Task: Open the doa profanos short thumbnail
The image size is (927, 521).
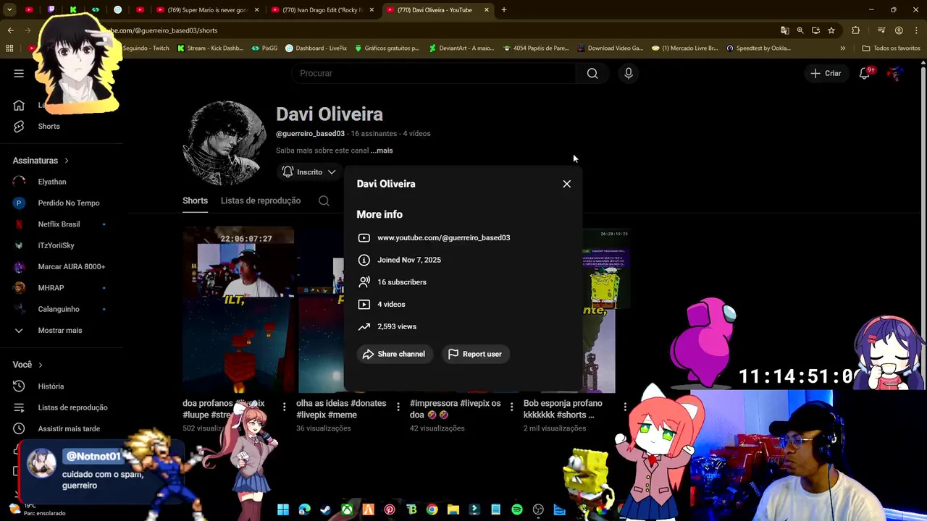Action: (238, 310)
